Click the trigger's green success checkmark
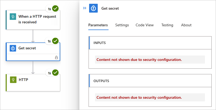This screenshot has height=110, width=216. 55,9
